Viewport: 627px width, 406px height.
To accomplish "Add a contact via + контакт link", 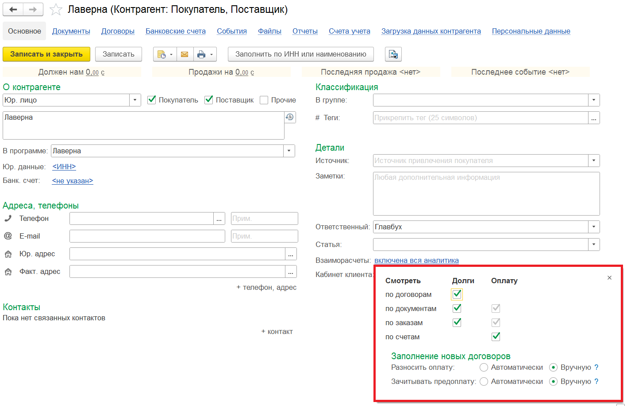I will tap(277, 331).
